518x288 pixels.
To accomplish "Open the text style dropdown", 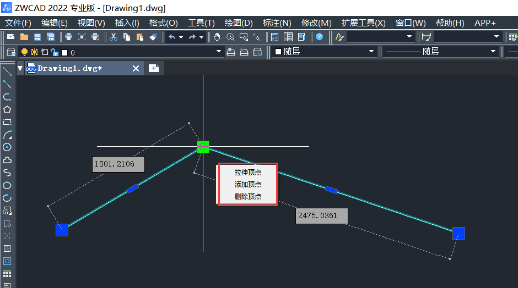I will click(409, 36).
